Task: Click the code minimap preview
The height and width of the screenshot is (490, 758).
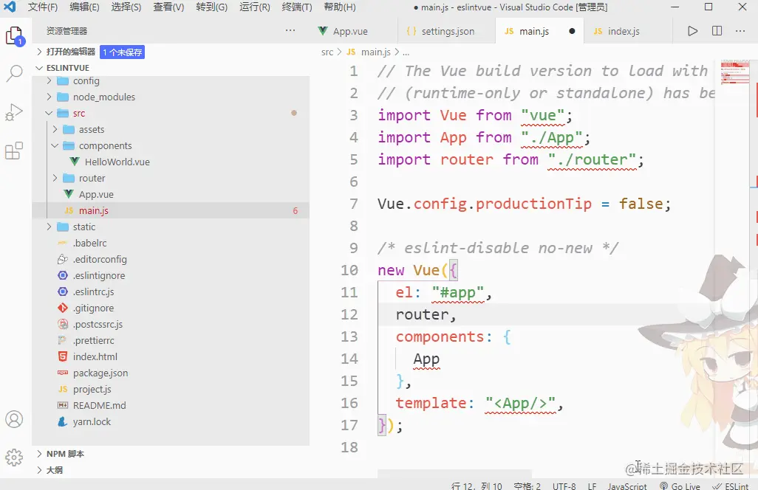Action: coord(735,72)
